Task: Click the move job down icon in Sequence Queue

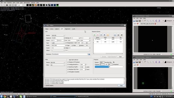Action: pyautogui.click(x=104, y=35)
